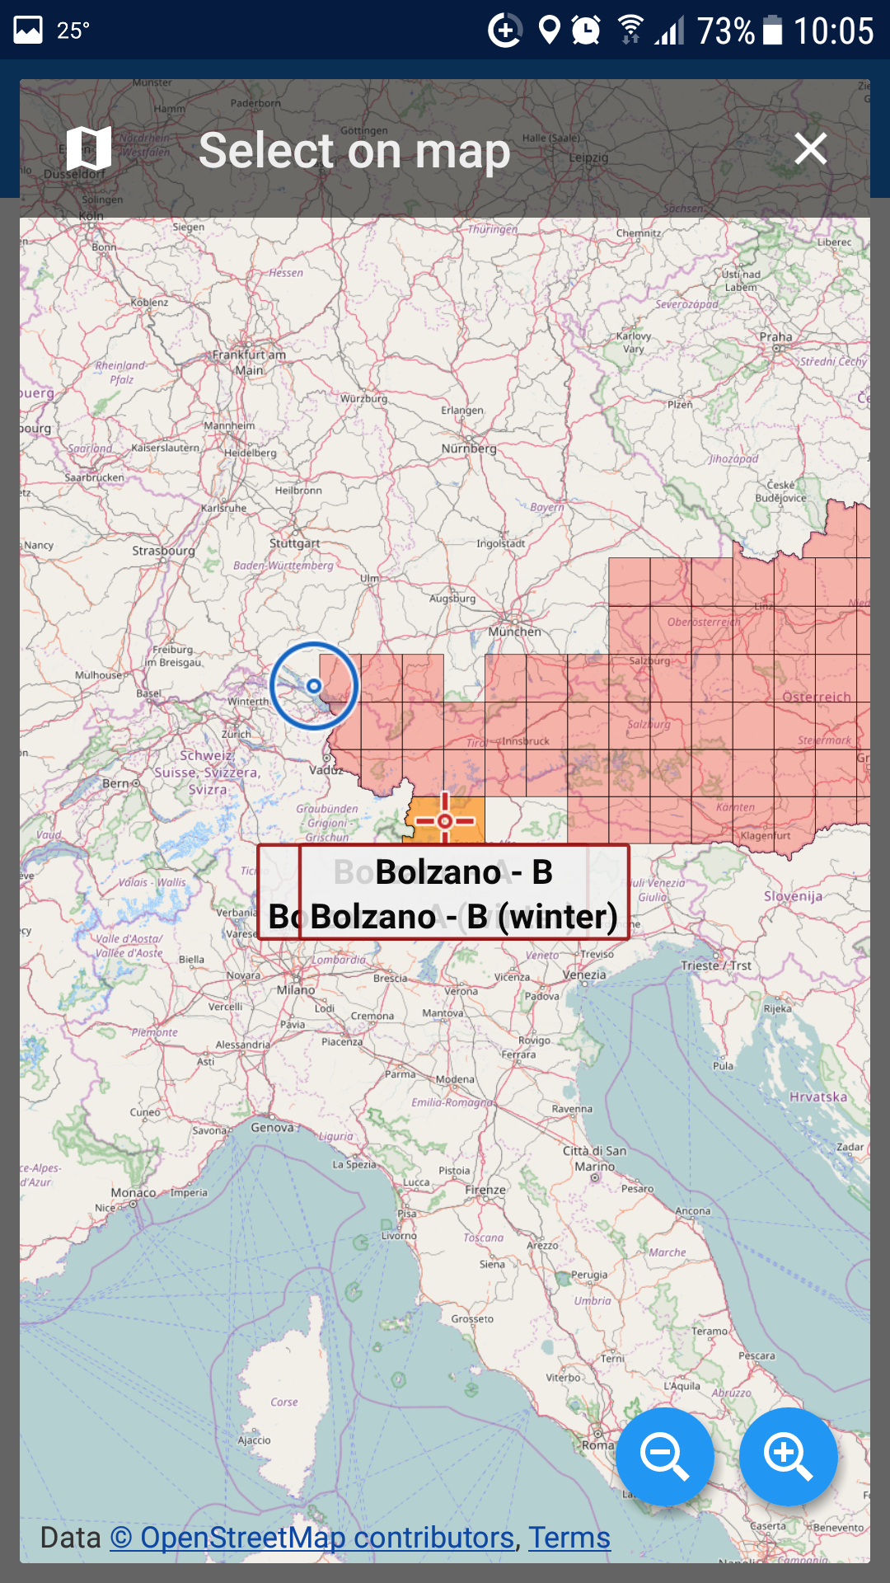Close the Select on map dialog
Viewport: 890px width, 1583px height.
810,149
